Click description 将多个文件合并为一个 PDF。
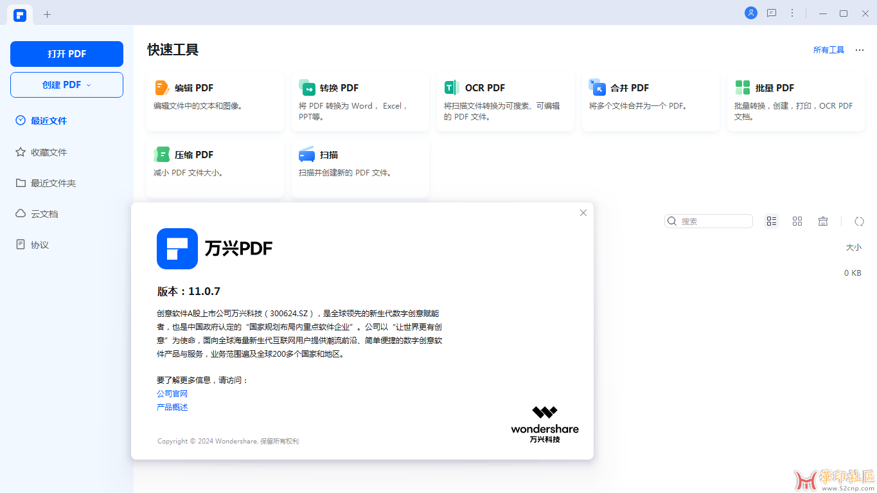The height and width of the screenshot is (493, 877). coord(638,106)
